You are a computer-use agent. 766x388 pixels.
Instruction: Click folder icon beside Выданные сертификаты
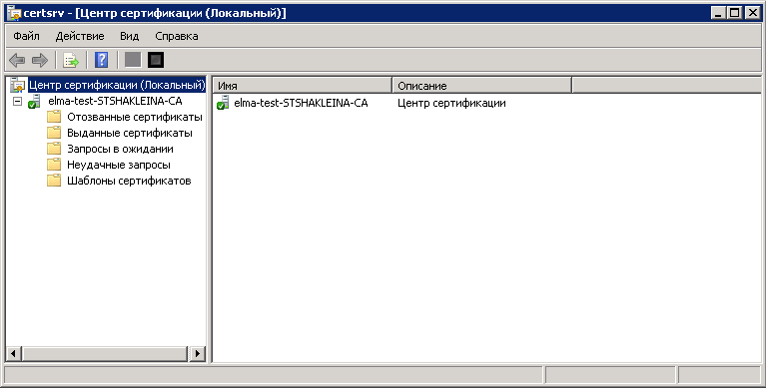click(54, 133)
